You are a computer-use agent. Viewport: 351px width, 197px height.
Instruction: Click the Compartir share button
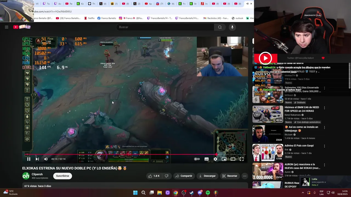[184, 176]
